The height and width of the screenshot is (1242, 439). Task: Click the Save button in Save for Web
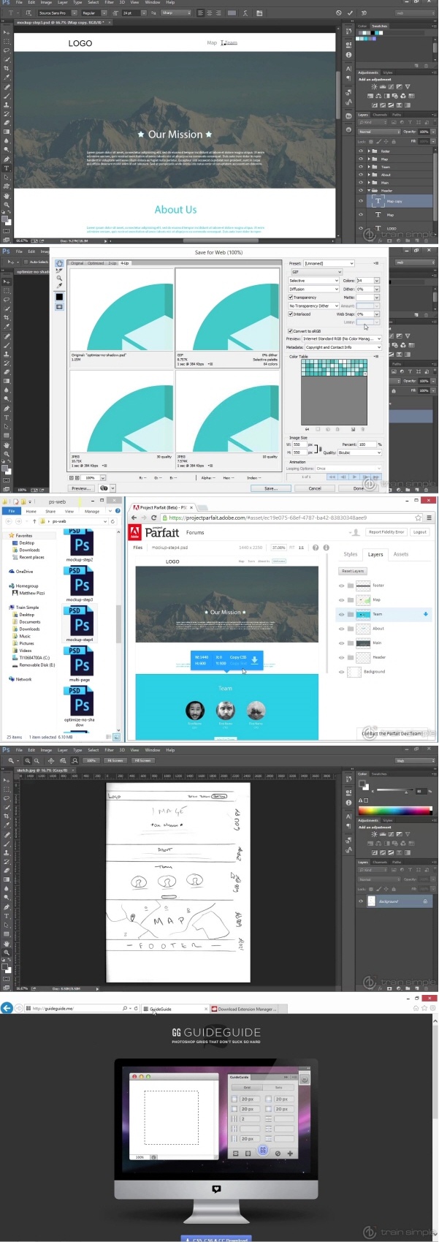[270, 488]
